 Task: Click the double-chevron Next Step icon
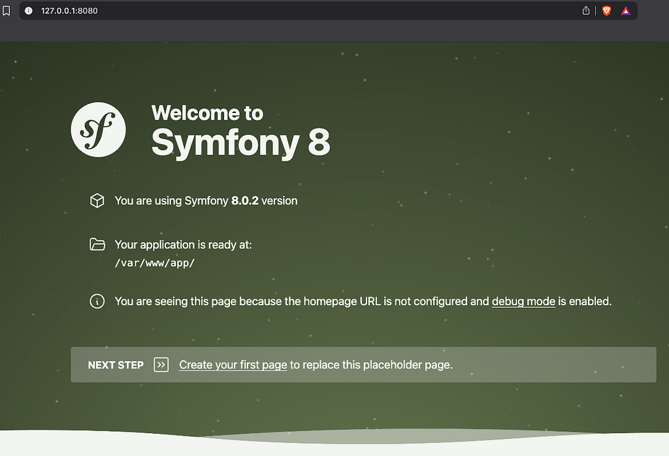point(161,365)
